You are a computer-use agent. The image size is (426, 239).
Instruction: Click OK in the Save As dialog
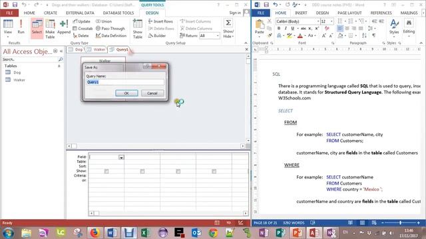click(x=126, y=93)
